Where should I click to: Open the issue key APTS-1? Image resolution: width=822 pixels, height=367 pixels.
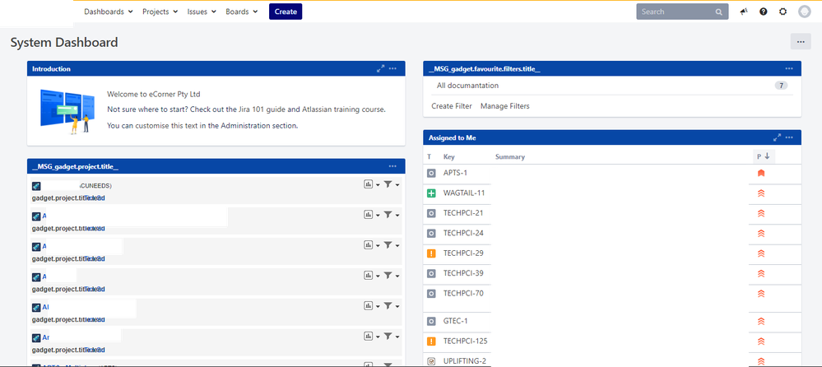(456, 173)
